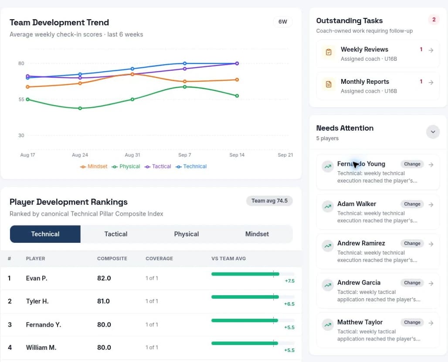Switch to the Physical rankings tab
Image resolution: width=448 pixels, height=362 pixels.
pyautogui.click(x=186, y=234)
